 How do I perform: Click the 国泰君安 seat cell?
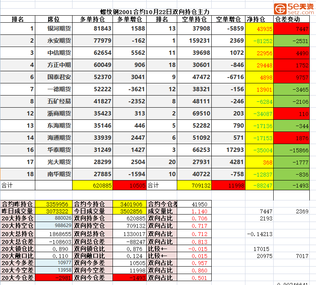pos(54,77)
